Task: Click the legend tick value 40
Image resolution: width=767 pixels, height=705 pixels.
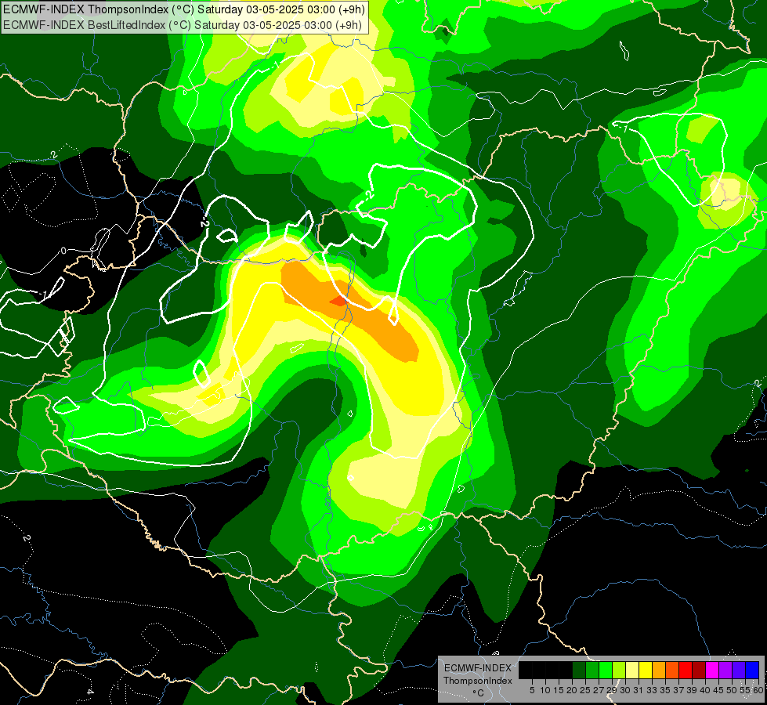Action: [705, 690]
